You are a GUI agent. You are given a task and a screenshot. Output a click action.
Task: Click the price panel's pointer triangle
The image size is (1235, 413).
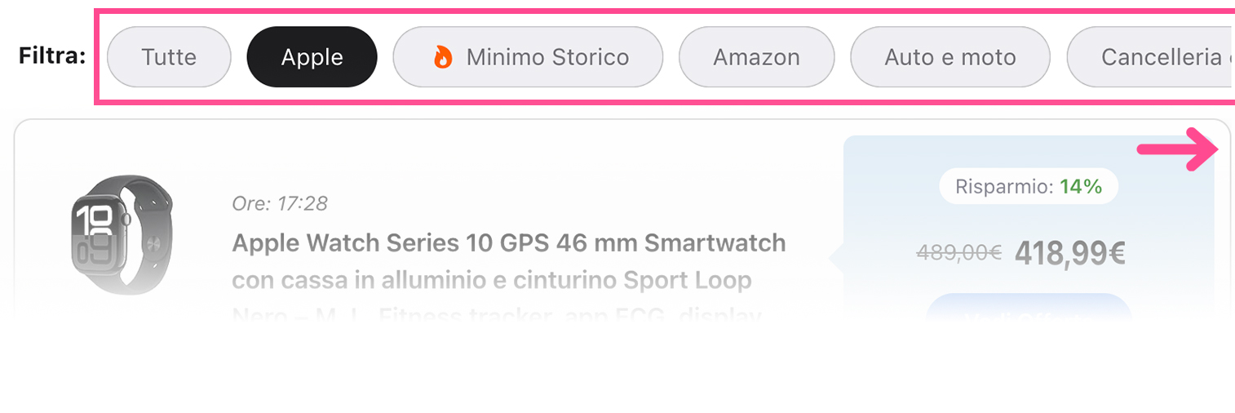tap(836, 260)
